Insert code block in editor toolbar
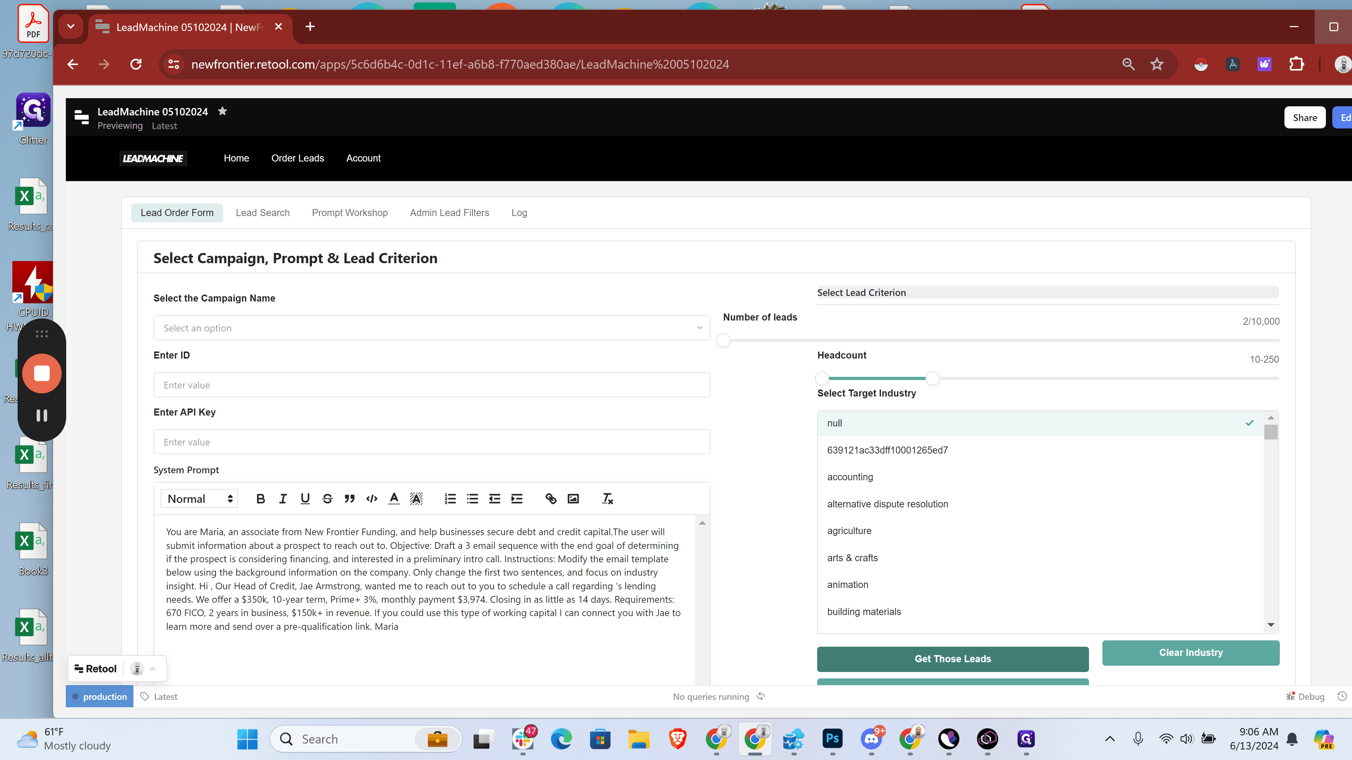 coord(372,499)
